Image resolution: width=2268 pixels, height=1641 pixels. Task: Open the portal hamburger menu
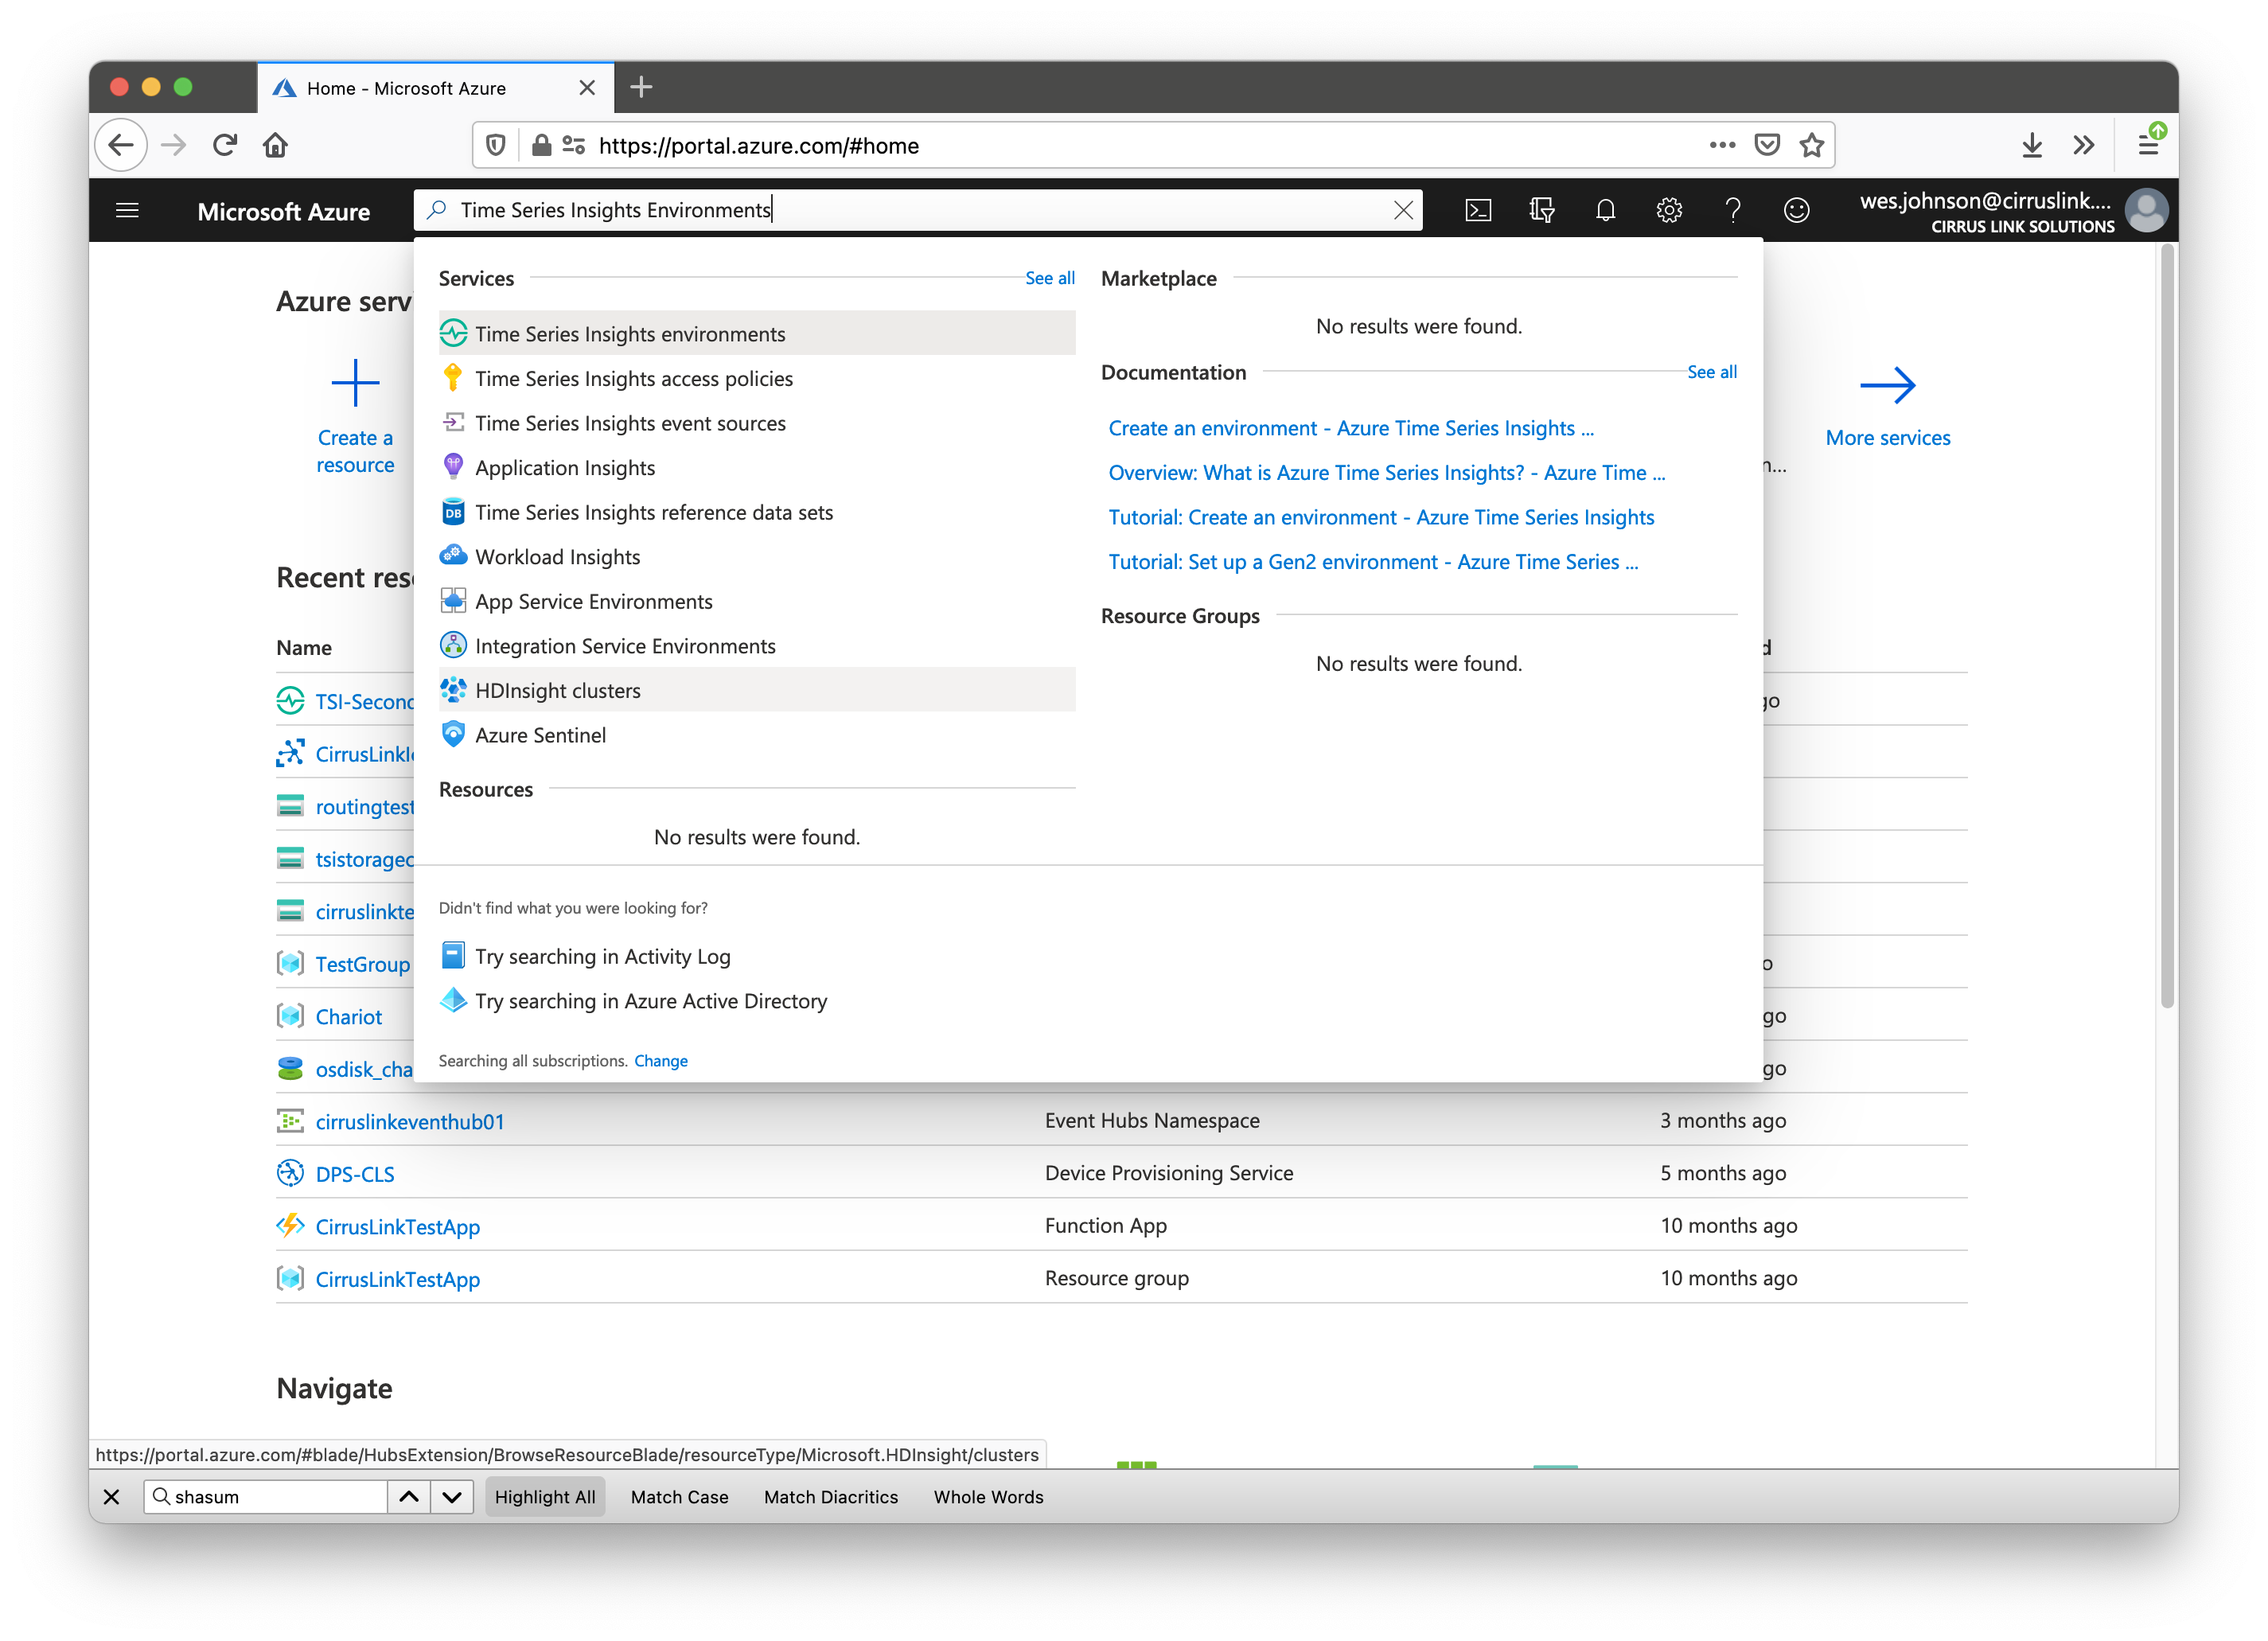click(x=127, y=210)
